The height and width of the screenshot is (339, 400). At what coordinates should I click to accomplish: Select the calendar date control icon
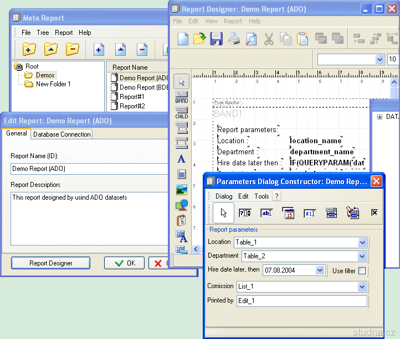point(288,212)
